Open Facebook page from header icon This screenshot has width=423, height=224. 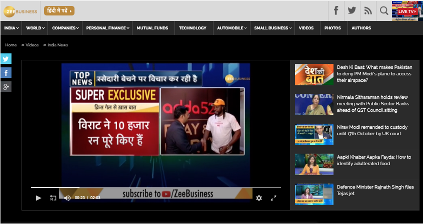[336, 11]
